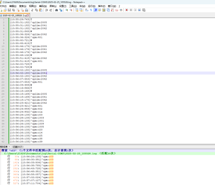The width and height of the screenshot is (215, 185).
Task: Click the Redo toolbar icon
Action: [51, 10]
